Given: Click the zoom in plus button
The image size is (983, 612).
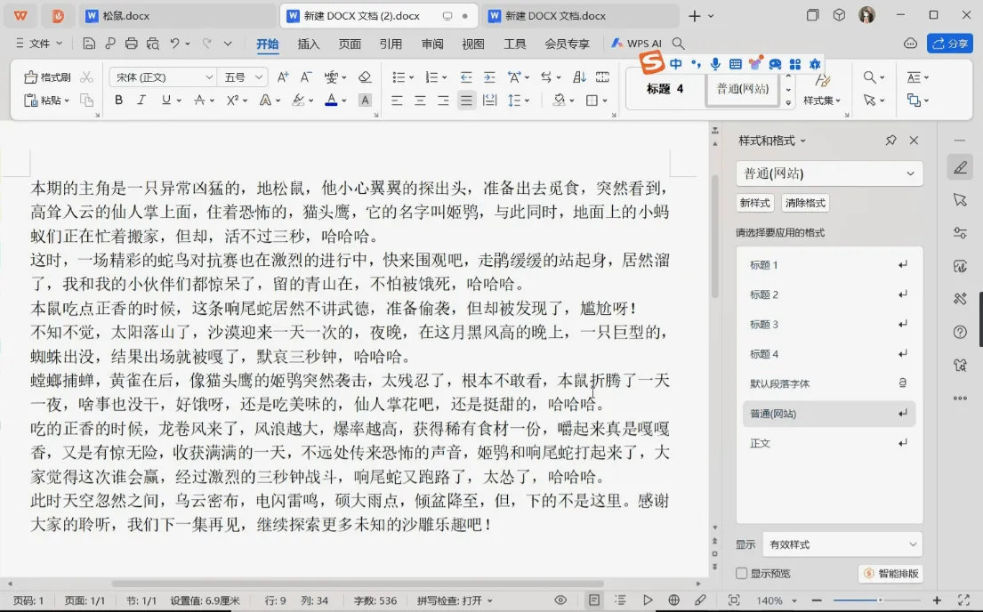Looking at the screenshot, I should pos(937,600).
